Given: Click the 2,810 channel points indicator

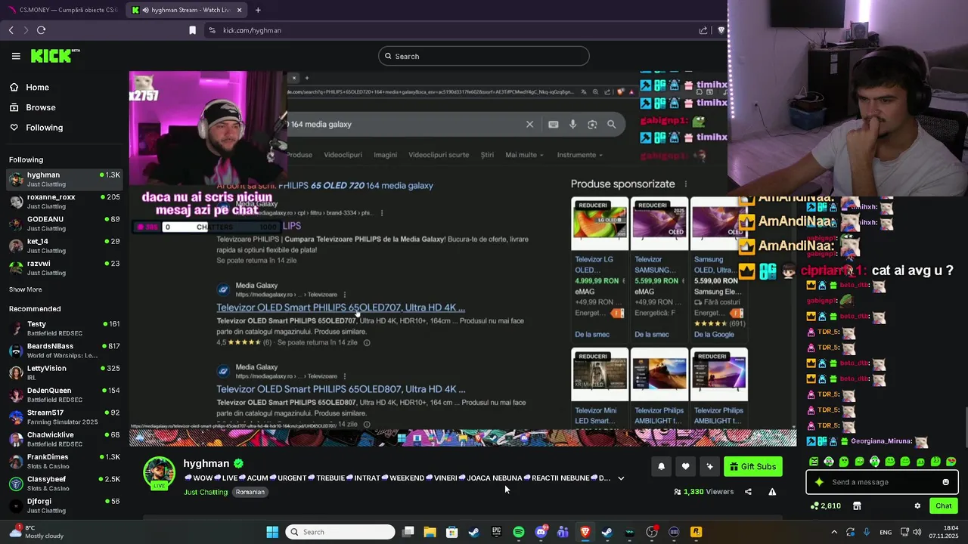Looking at the screenshot, I should coord(826,506).
